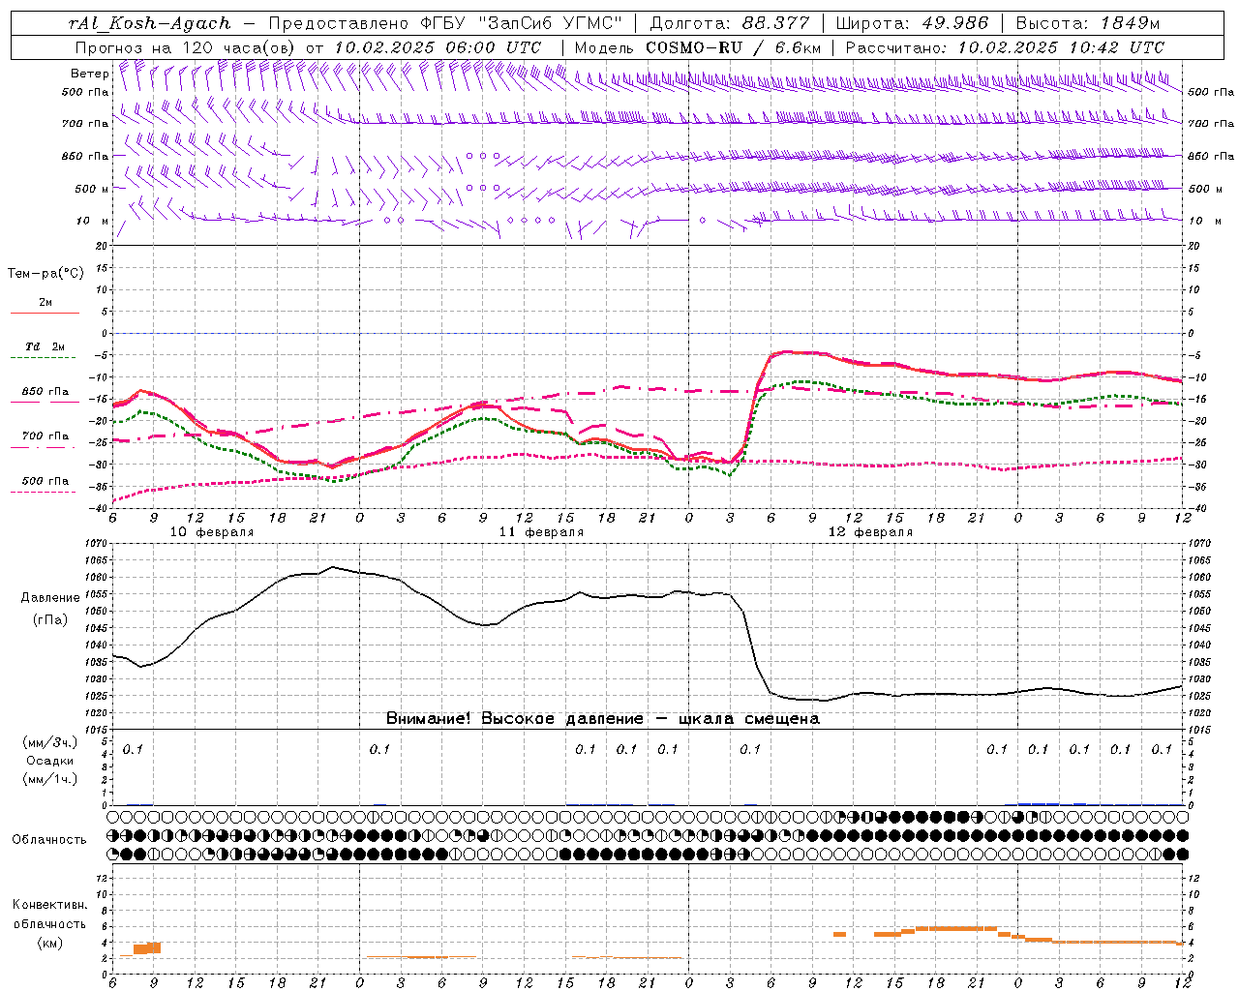Click the 500 м wind level label on the left
The image size is (1239, 991).
coord(92,189)
